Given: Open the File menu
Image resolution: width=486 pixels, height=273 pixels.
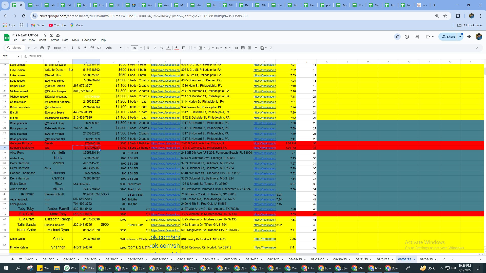Looking at the screenshot, I should point(15,40).
